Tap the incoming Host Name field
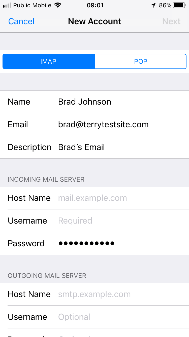The width and height of the screenshot is (189, 337). (x=94, y=198)
